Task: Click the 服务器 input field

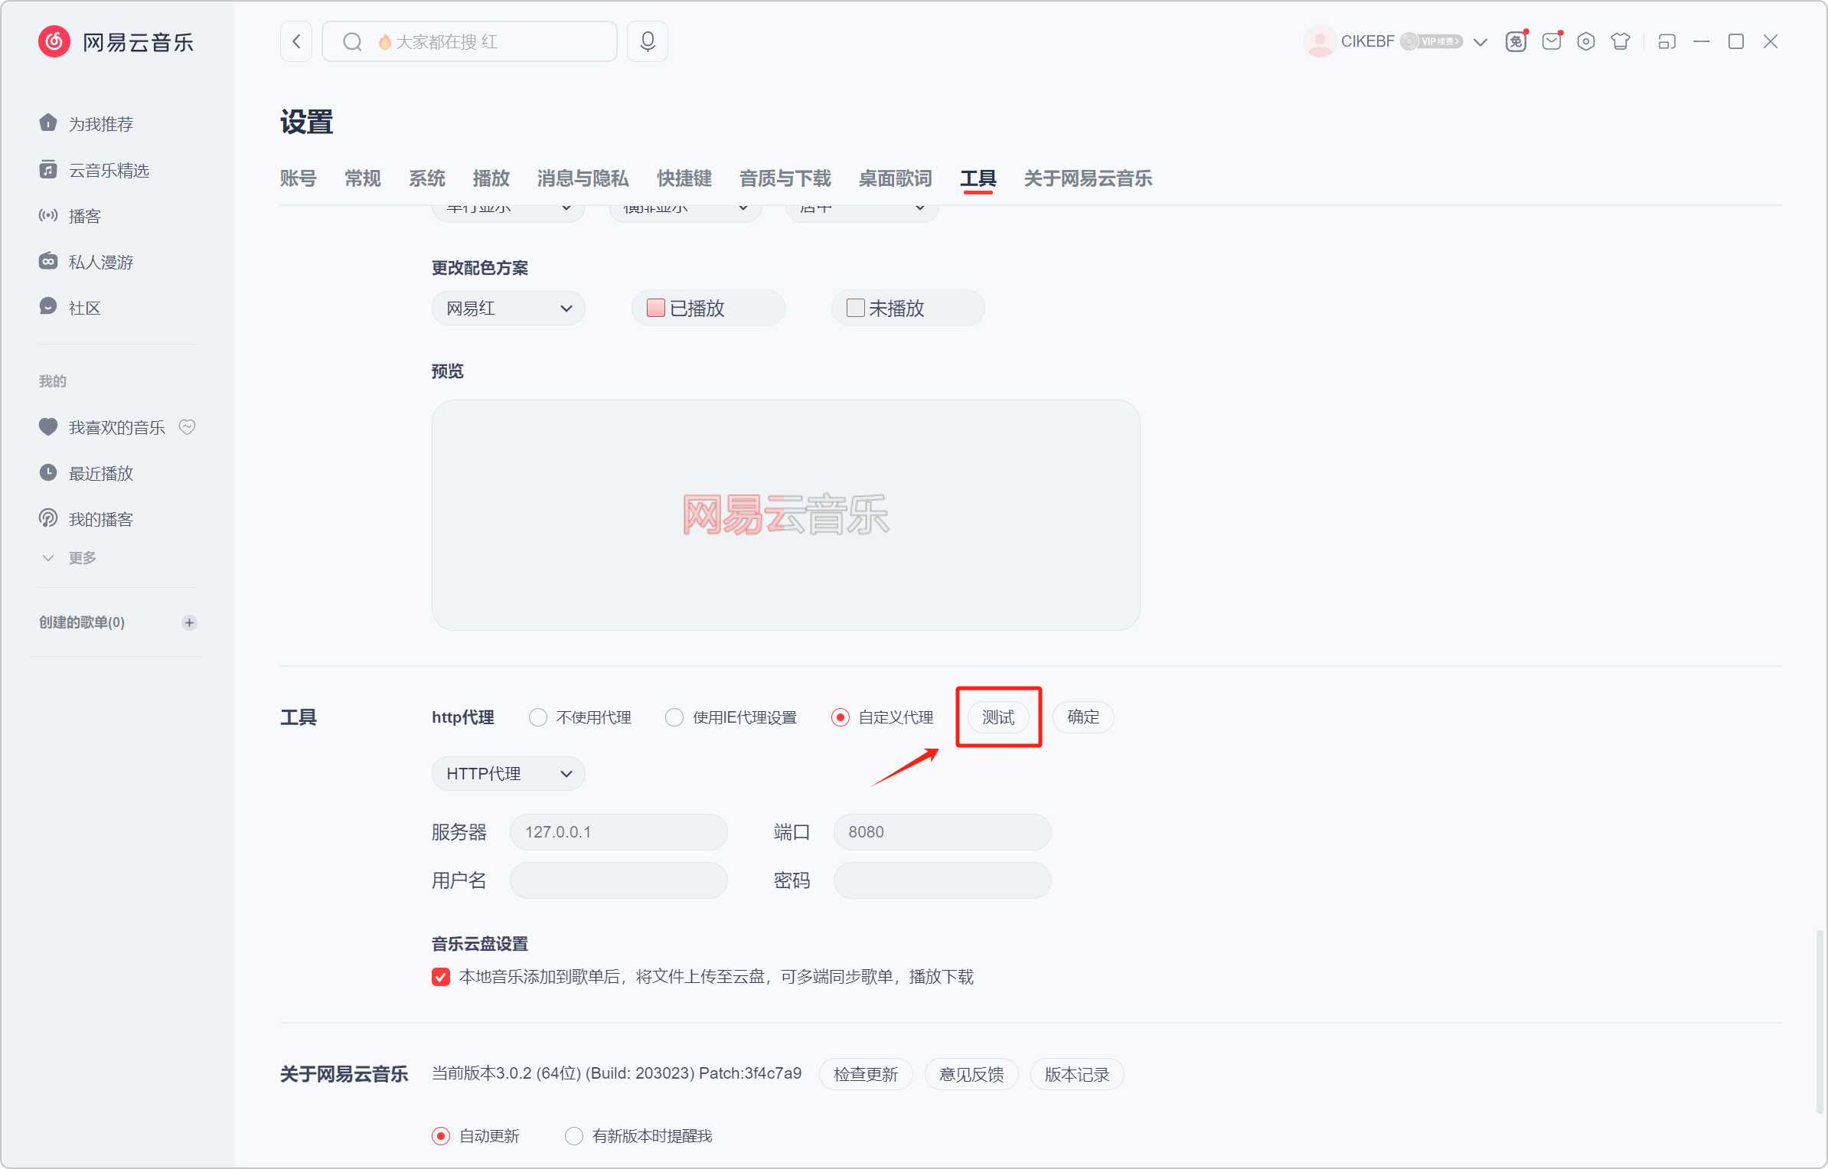Action: click(619, 832)
